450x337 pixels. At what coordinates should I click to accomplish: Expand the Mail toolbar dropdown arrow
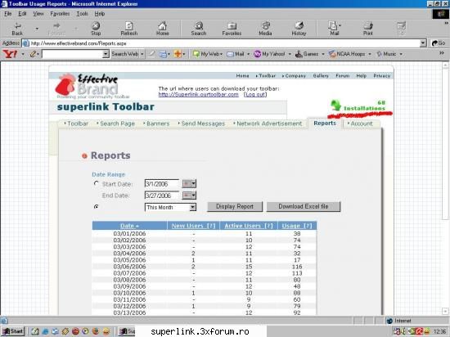point(340,26)
